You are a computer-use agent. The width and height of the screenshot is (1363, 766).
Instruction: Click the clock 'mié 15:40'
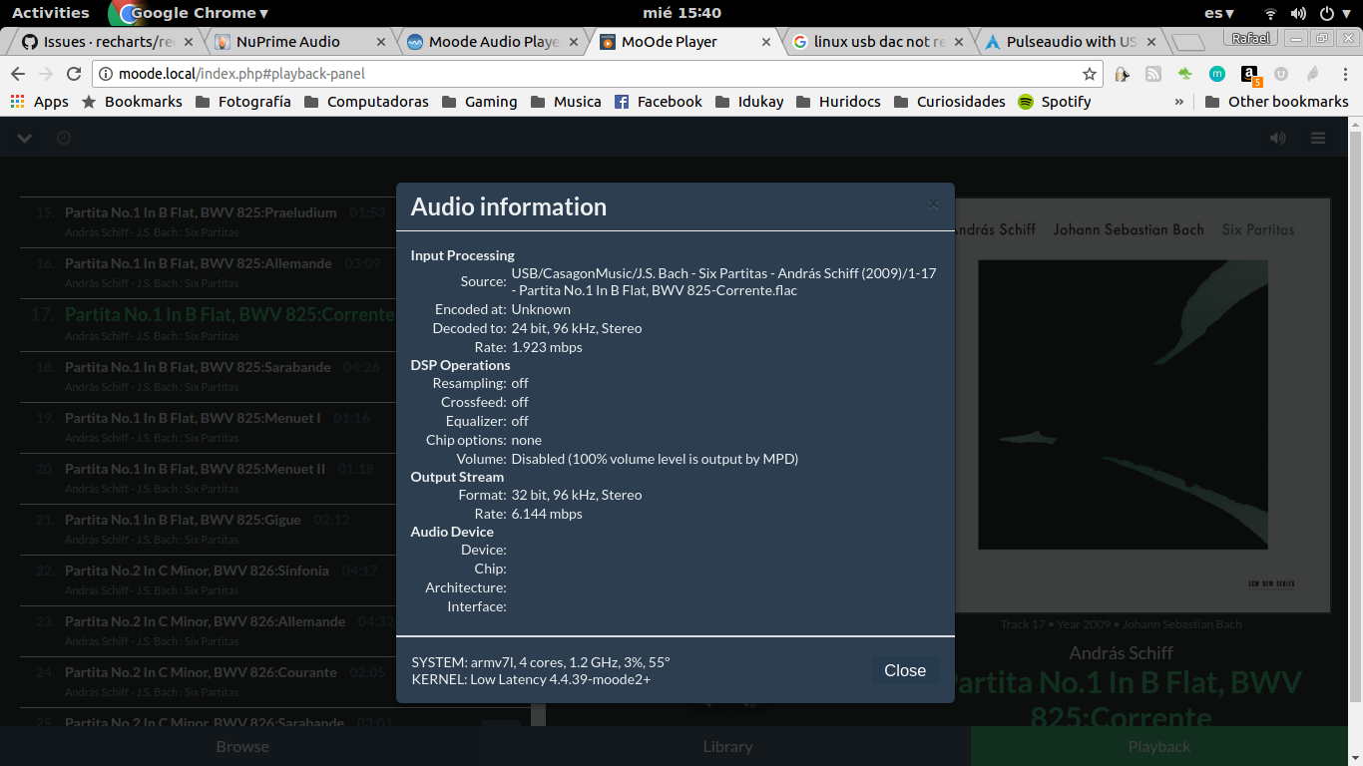point(682,13)
